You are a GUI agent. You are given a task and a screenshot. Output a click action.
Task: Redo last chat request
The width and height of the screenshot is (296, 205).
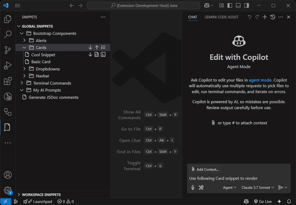point(257,17)
